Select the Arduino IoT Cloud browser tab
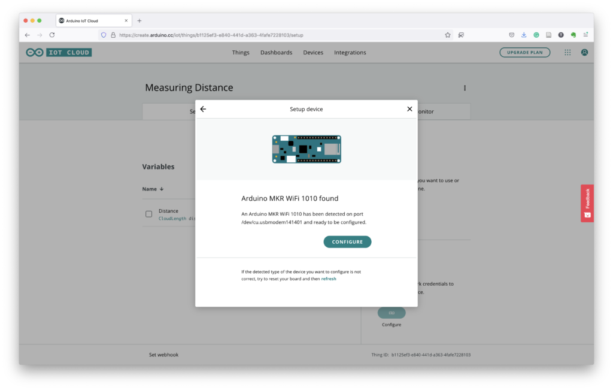The width and height of the screenshot is (613, 390). [94, 21]
